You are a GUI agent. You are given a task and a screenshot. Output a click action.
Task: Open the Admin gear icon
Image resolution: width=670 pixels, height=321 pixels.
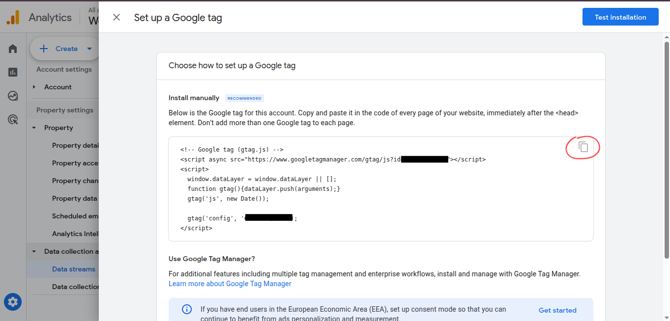click(x=13, y=301)
